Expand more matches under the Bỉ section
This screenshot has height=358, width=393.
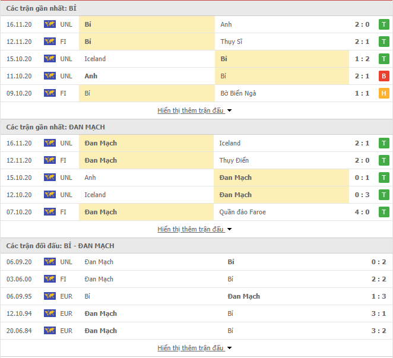[x=195, y=110]
